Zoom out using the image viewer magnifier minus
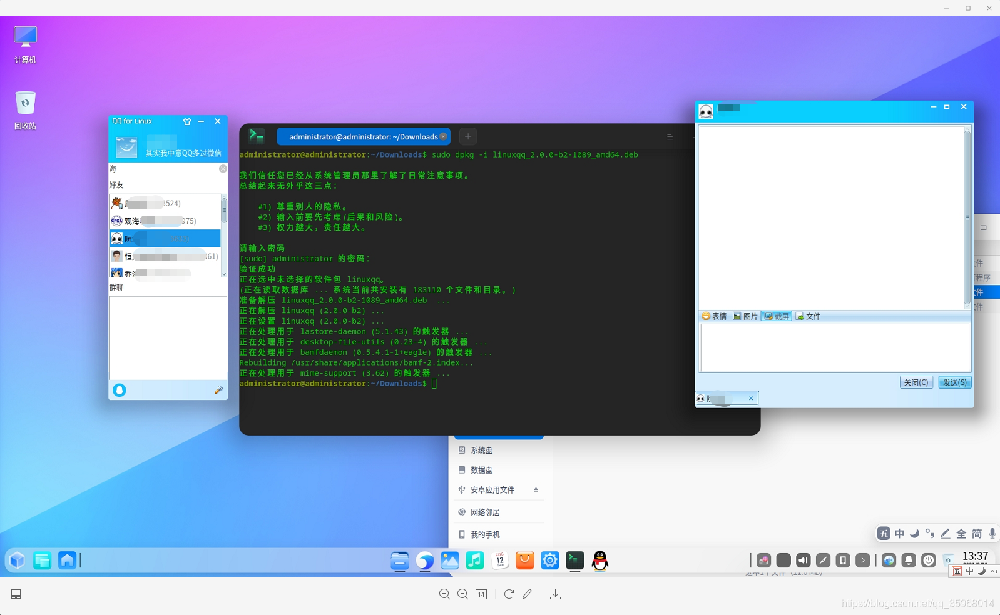1000x615 pixels. point(463,594)
